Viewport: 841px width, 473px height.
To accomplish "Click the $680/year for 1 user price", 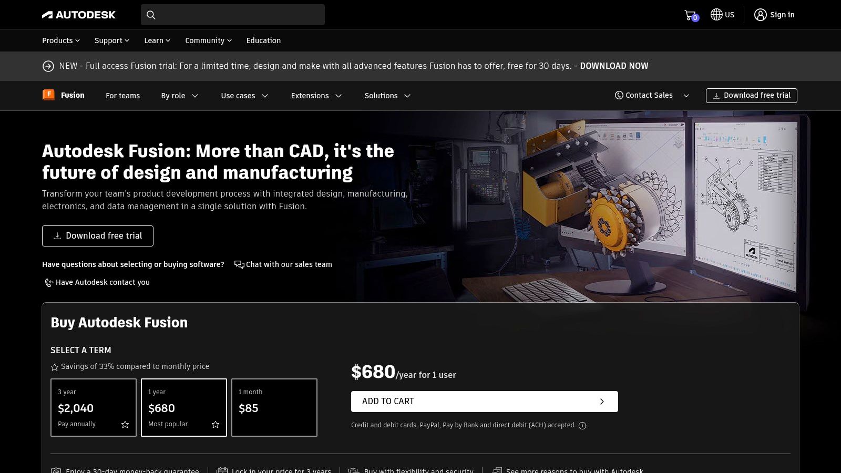I will (x=404, y=372).
